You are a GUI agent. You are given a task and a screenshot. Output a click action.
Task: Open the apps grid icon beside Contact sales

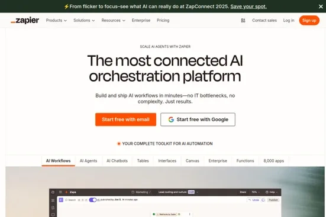click(243, 20)
